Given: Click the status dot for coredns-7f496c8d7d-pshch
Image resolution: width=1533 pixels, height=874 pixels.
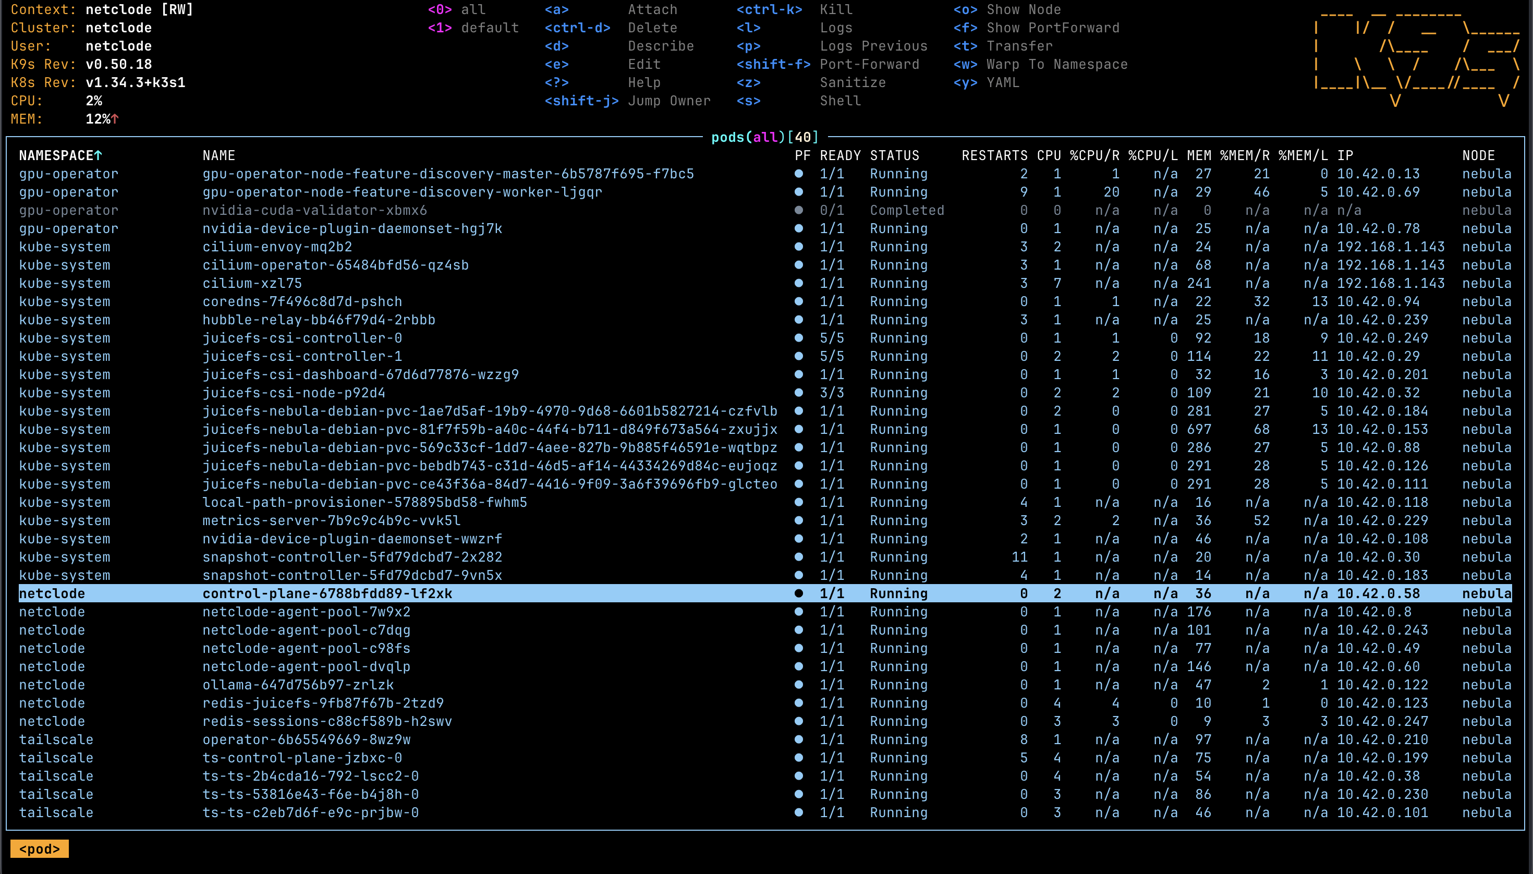Looking at the screenshot, I should [x=798, y=301].
